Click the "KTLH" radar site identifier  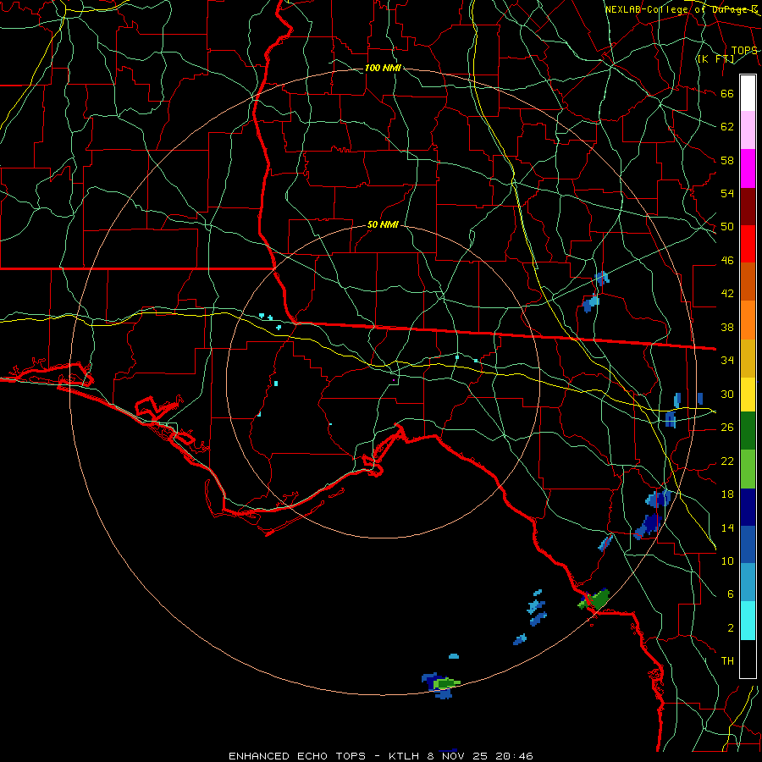[404, 756]
